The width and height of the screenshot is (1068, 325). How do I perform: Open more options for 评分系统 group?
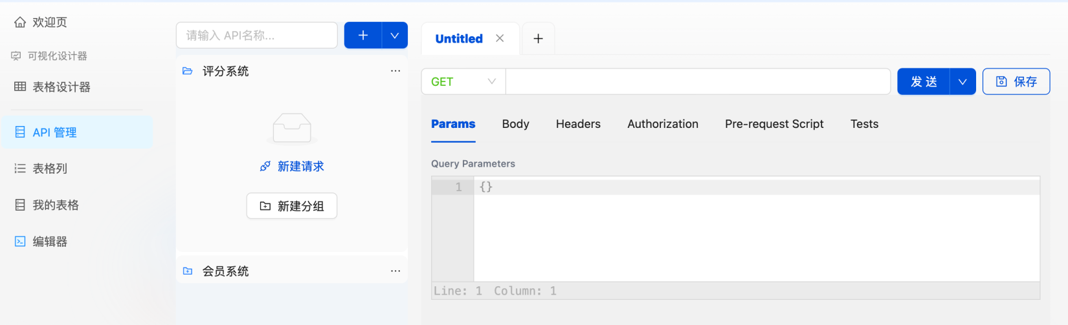pos(395,71)
